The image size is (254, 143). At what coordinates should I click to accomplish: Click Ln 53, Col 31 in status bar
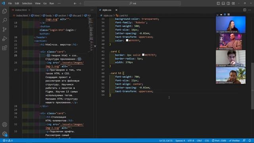tap(166, 141)
